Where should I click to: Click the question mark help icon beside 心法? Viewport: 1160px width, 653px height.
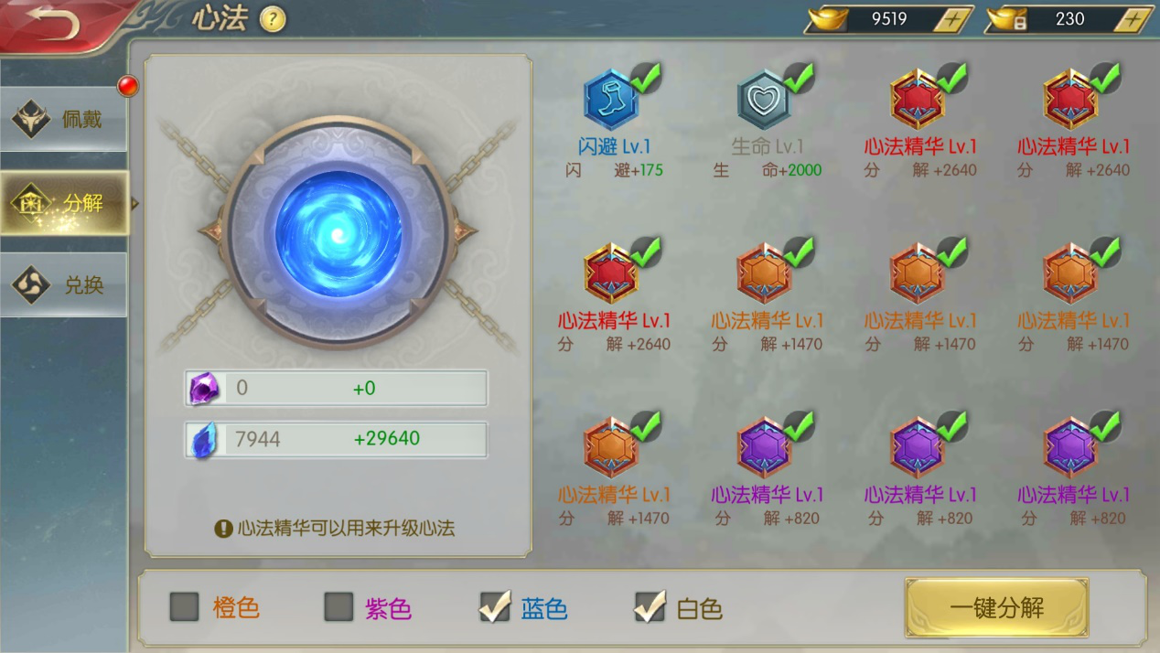pos(273,19)
